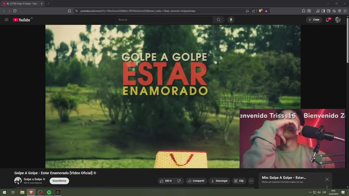Open the Windows Start menu

tap(4, 192)
